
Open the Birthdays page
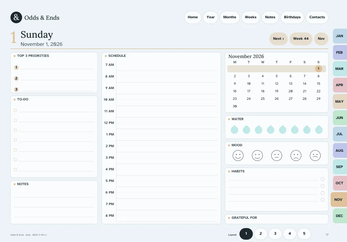pyautogui.click(x=292, y=17)
